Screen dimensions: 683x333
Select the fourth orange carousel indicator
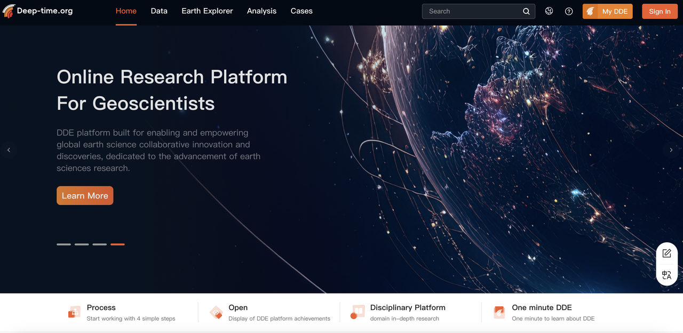(x=117, y=244)
